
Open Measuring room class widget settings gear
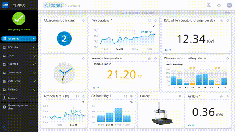83,21
